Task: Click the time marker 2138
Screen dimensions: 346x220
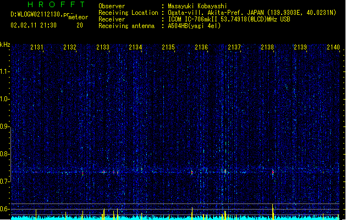Action: point(267,47)
